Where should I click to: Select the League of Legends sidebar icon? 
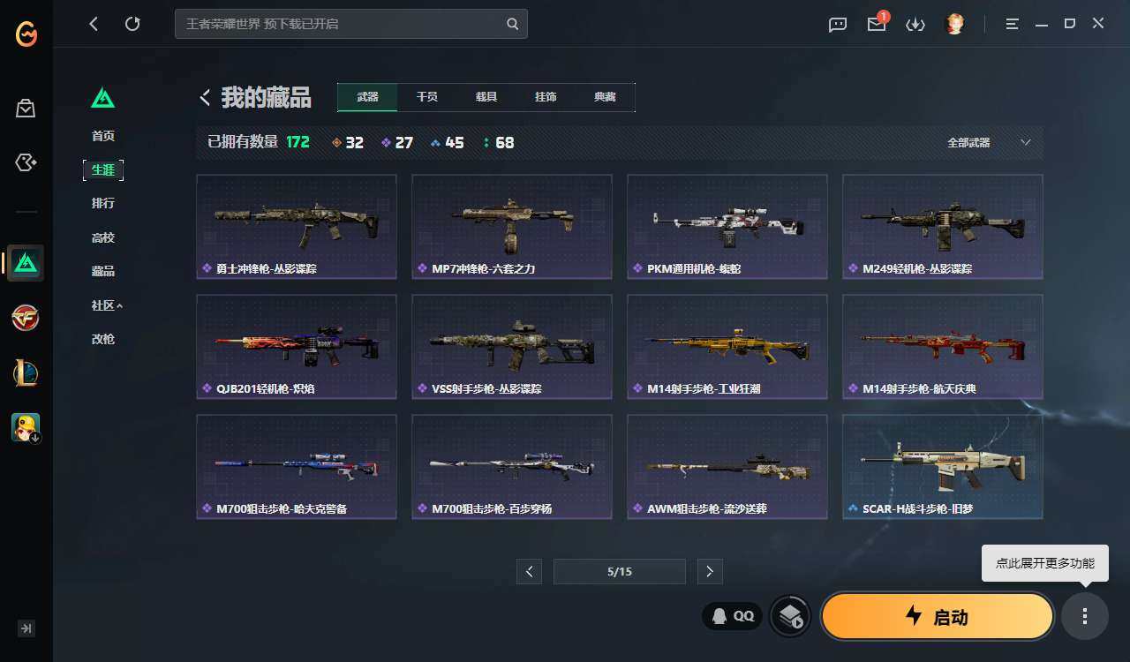(x=26, y=372)
